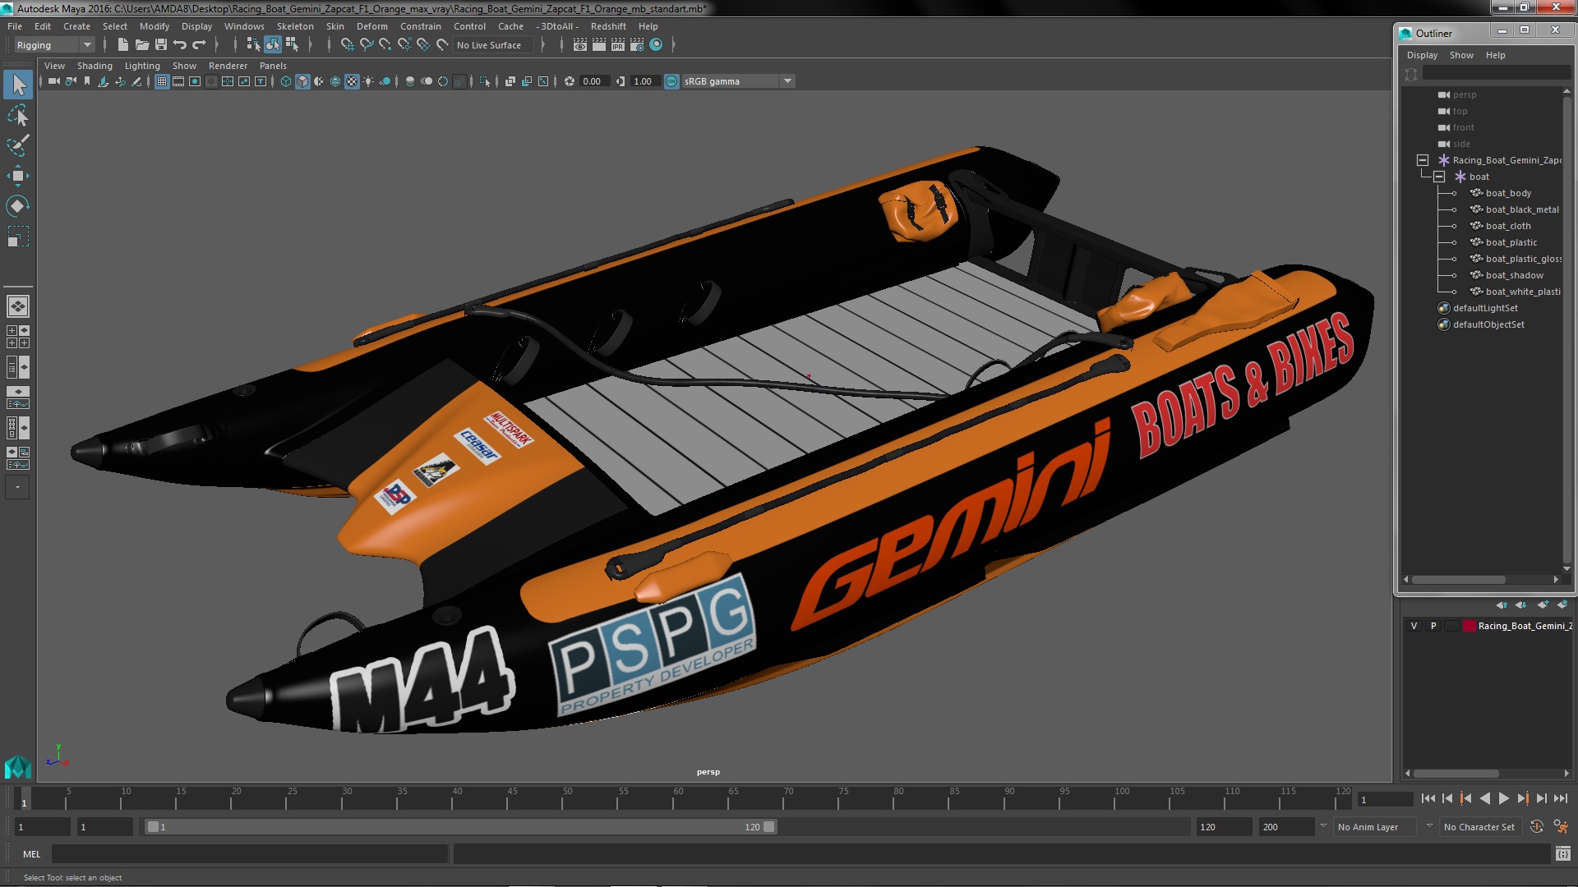Click the time range slider bar

tap(460, 827)
